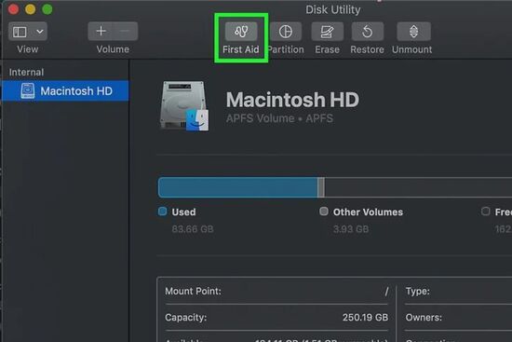The image size is (512, 342).
Task: Click the gray Other Volumes swatch
Action: [x=324, y=212]
